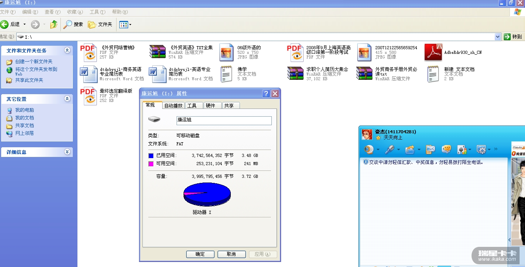Select the 200712122565659254 JPEG image
The width and height of the screenshot is (525, 267).
[x=387, y=52]
